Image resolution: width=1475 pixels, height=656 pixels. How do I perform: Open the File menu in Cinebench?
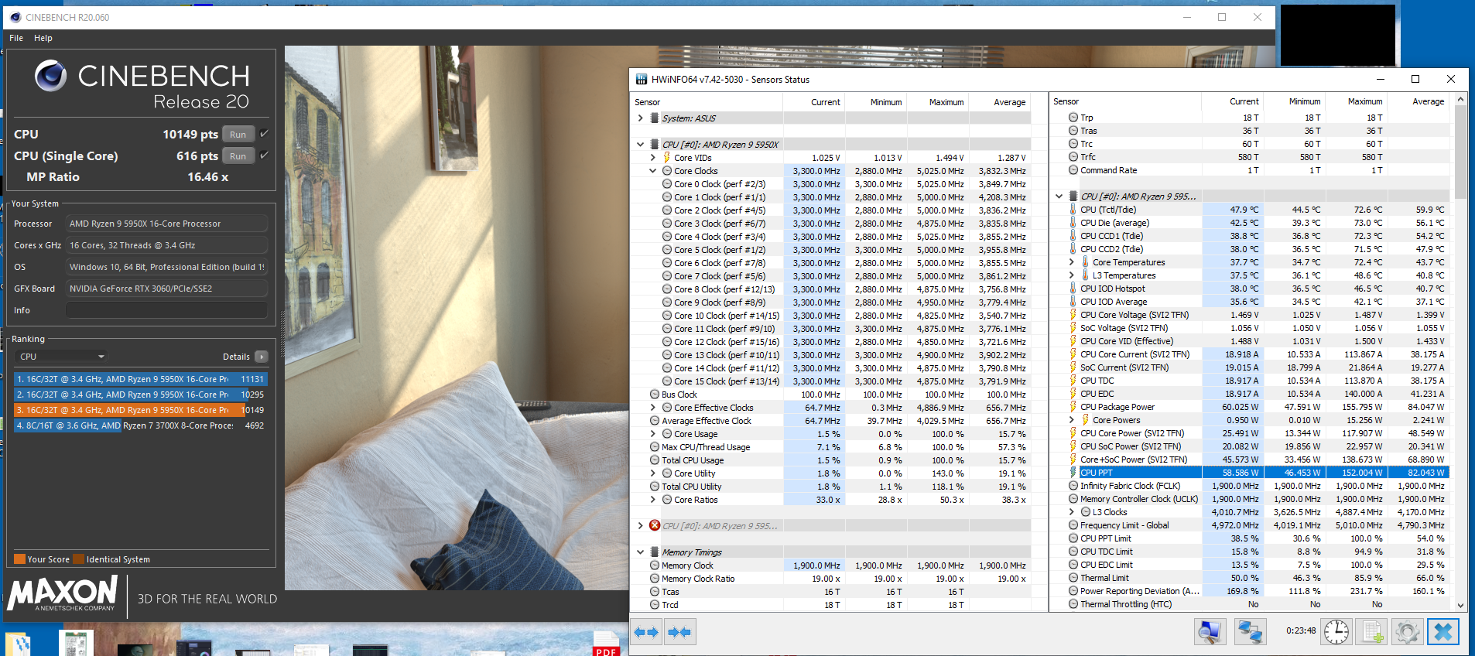point(16,38)
